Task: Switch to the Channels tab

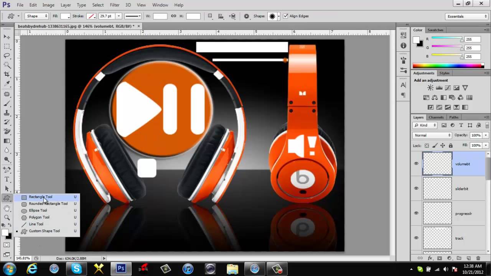Action: pos(436,117)
